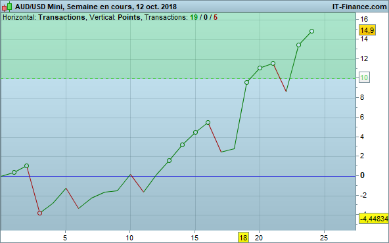This screenshot has height=243, width=389.
Task: Click the green dashed line at level 10
Action: pyautogui.click(x=177, y=78)
